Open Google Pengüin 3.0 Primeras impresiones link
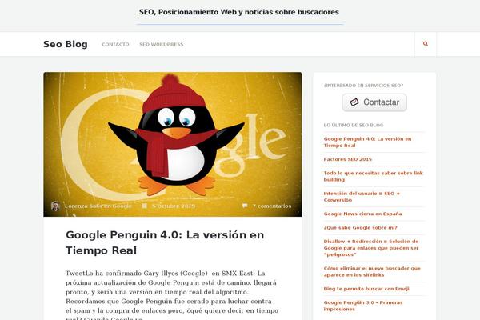Image resolution: width=480 pixels, height=320 pixels. pyautogui.click(x=363, y=306)
